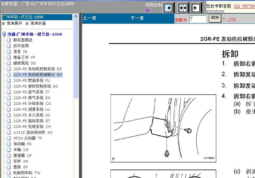The image size is (255, 178).
Task: Go to previous page with 上一页
Action: [x=90, y=18]
